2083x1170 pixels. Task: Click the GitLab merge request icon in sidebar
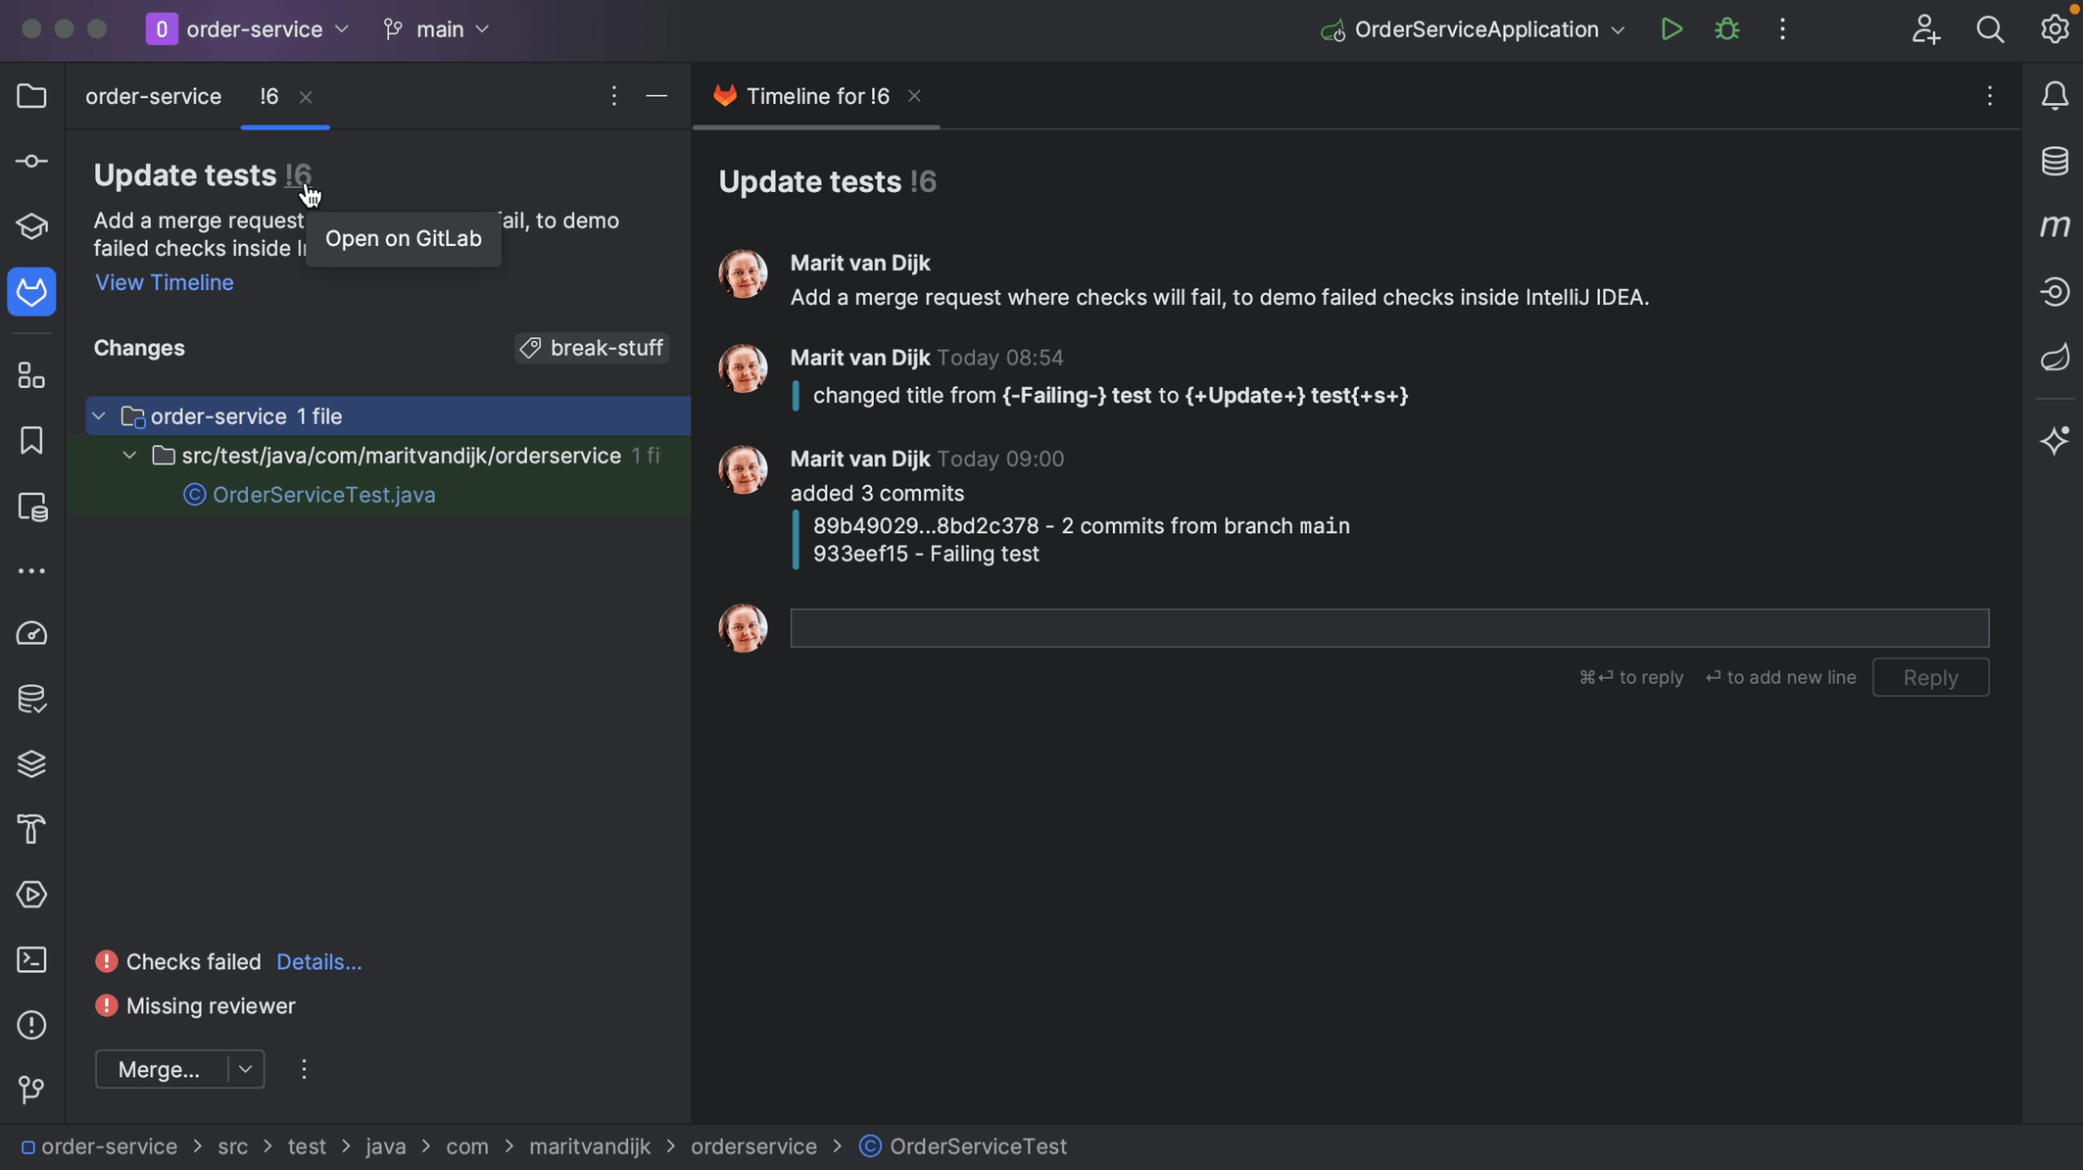(31, 293)
